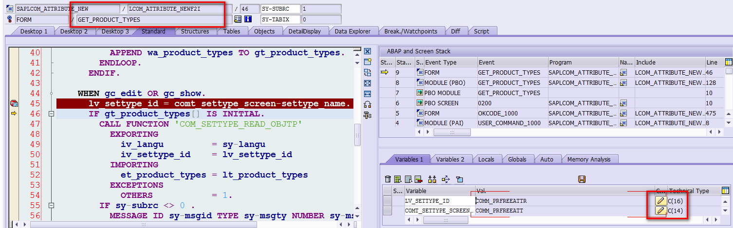The height and width of the screenshot is (228, 733).
Task: Click the SY-SUBRC value field
Action: tap(321, 9)
